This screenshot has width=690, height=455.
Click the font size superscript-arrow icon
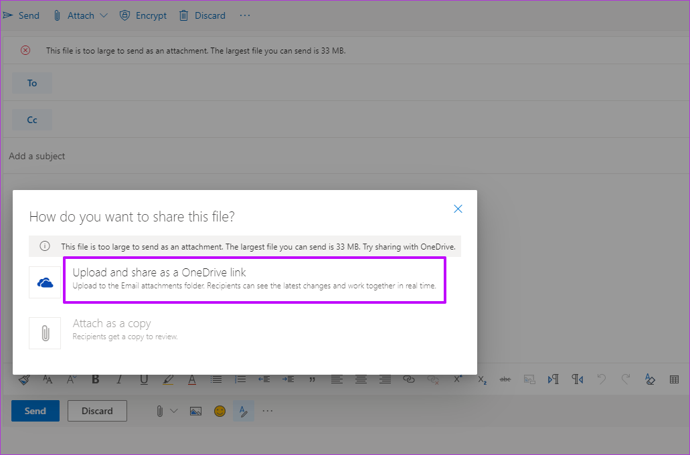pos(72,379)
